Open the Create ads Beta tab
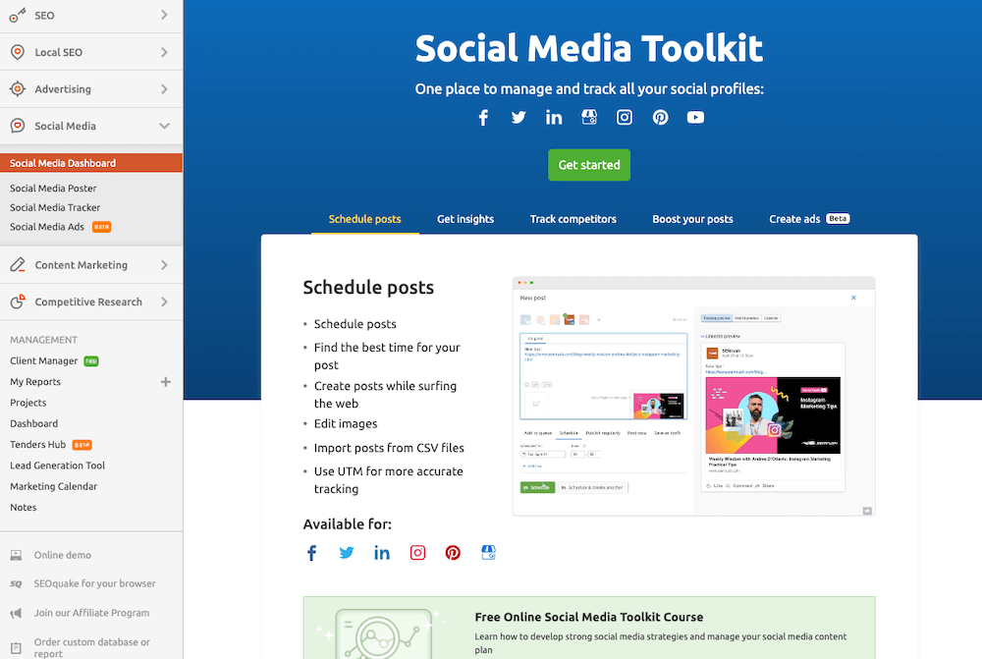 [x=809, y=219]
